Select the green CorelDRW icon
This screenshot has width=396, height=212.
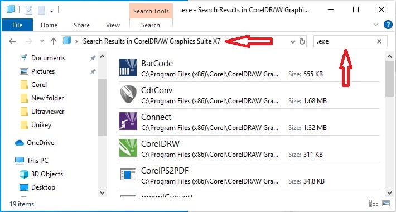click(x=128, y=148)
